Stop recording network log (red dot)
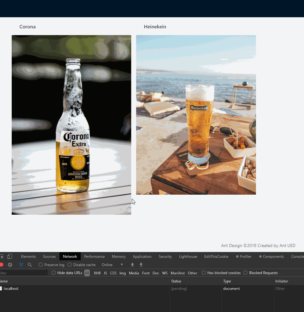304x312 pixels. 2,265
